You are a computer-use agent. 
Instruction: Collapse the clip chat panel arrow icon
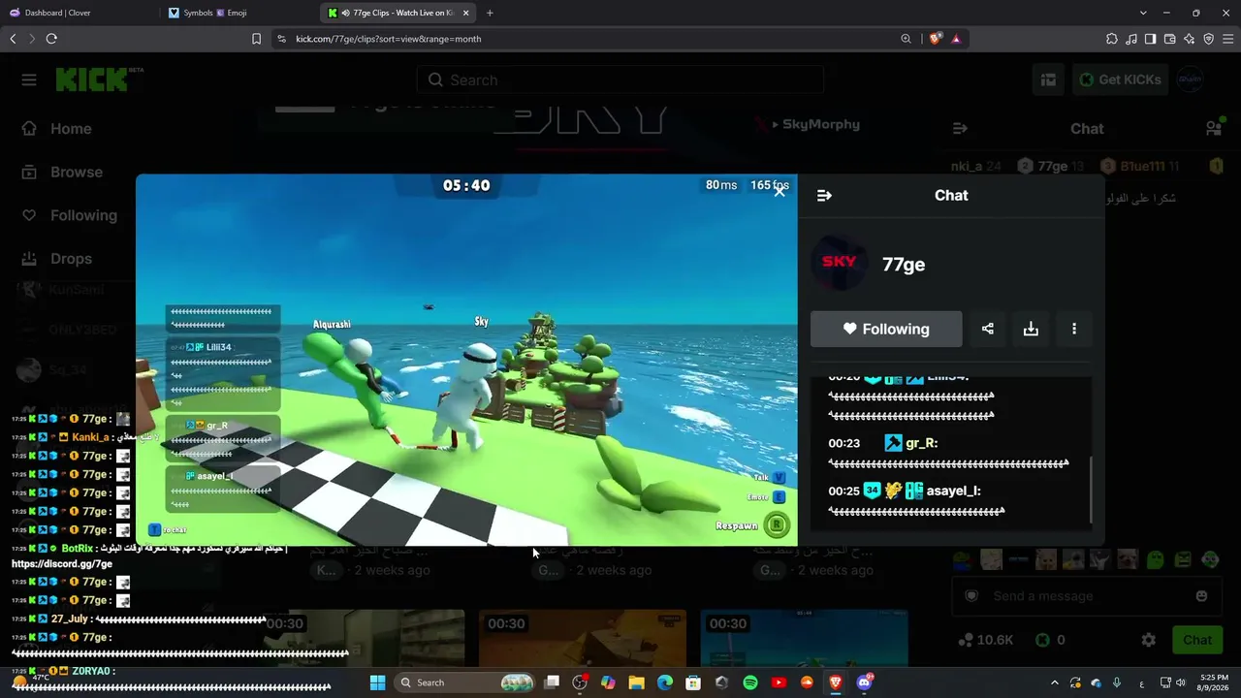(824, 196)
